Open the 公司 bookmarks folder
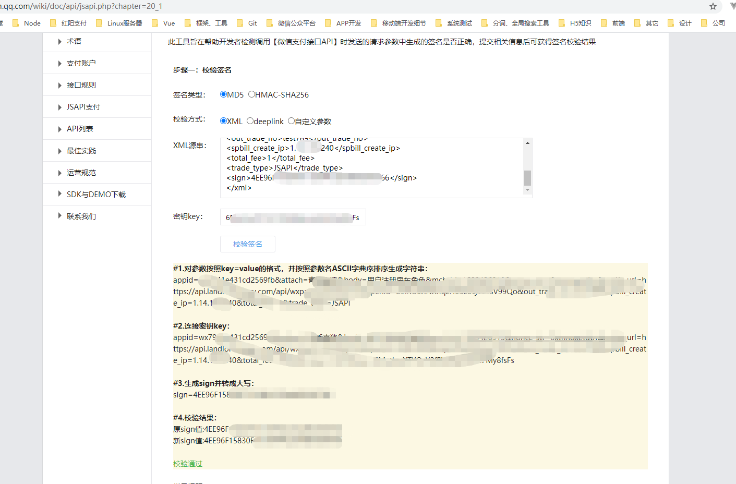Screen dimensions: 736x484 (x=713, y=23)
